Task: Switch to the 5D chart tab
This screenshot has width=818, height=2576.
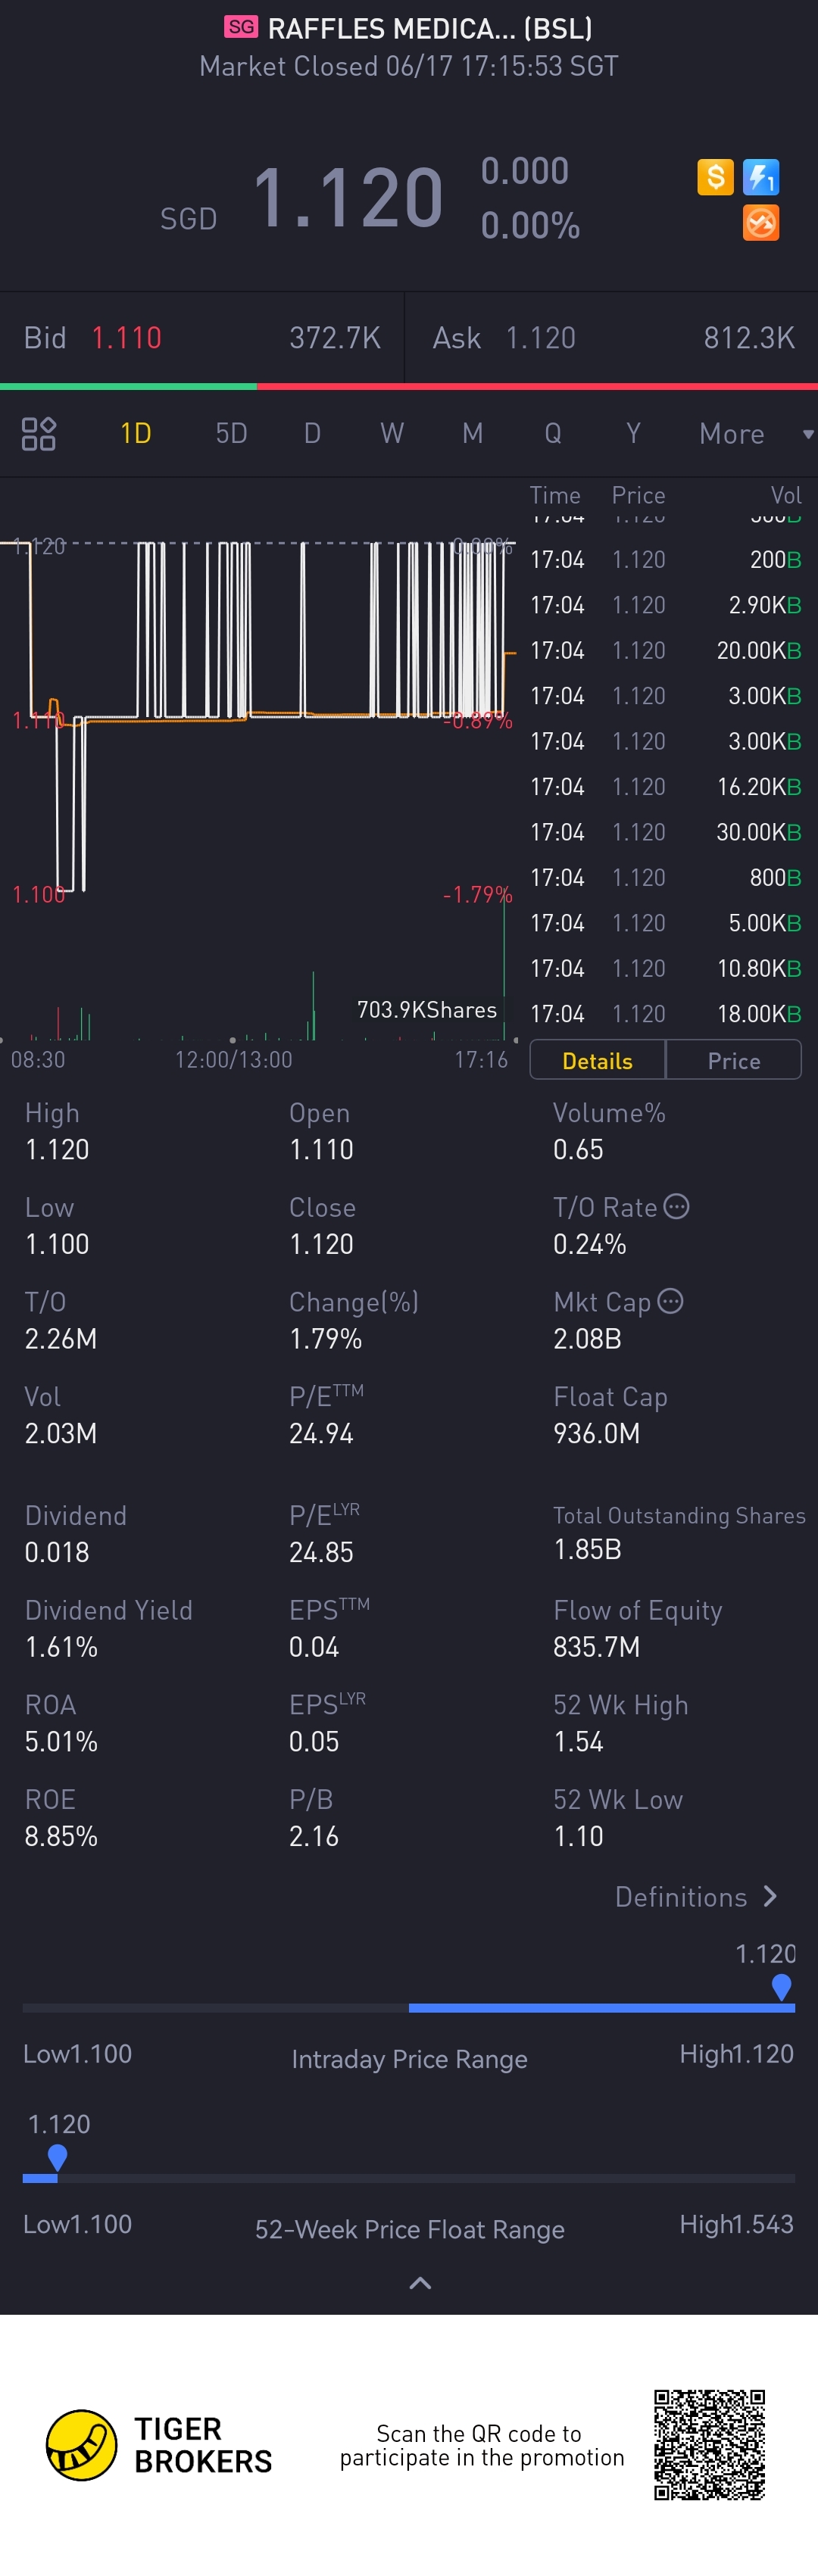Action: click(231, 433)
